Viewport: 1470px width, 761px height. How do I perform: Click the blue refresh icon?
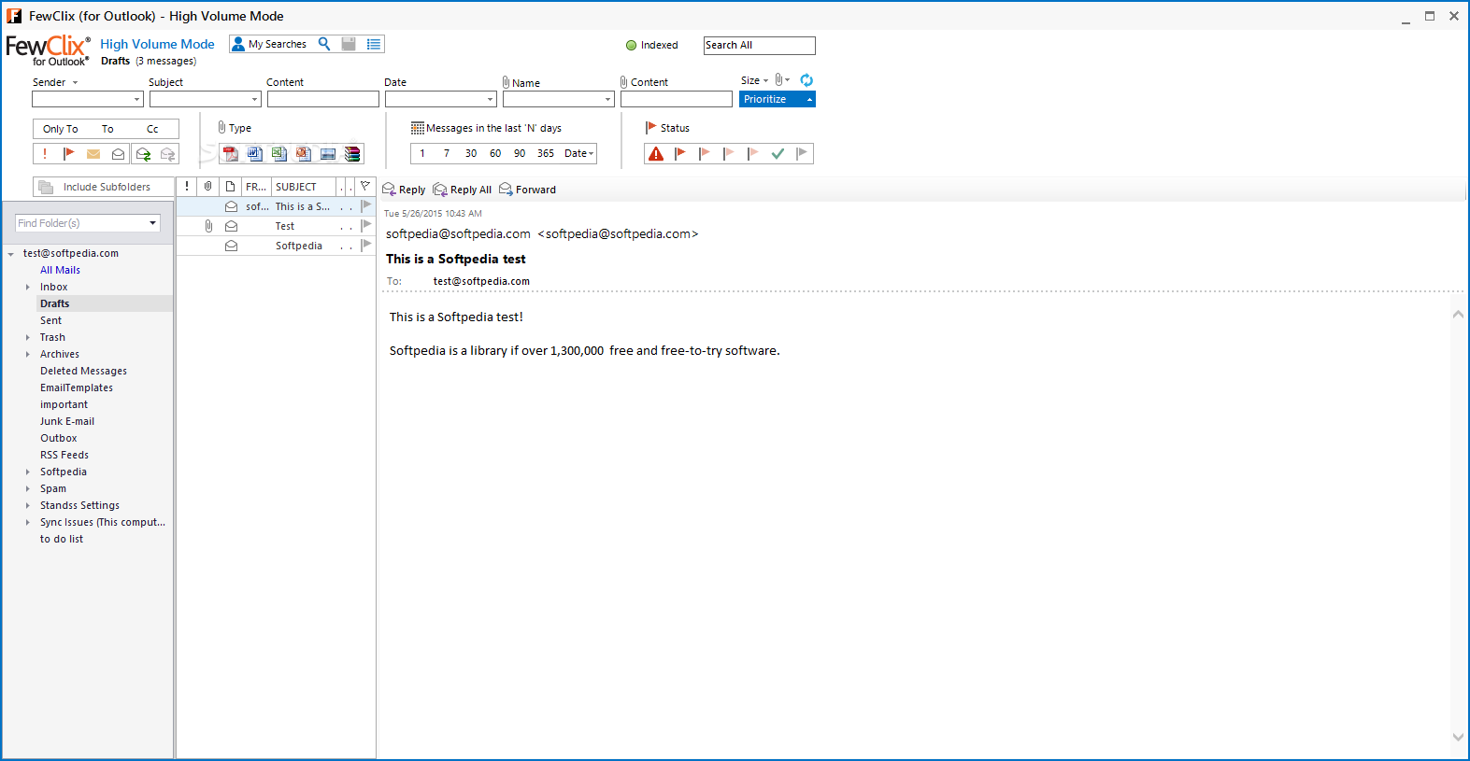pos(806,80)
